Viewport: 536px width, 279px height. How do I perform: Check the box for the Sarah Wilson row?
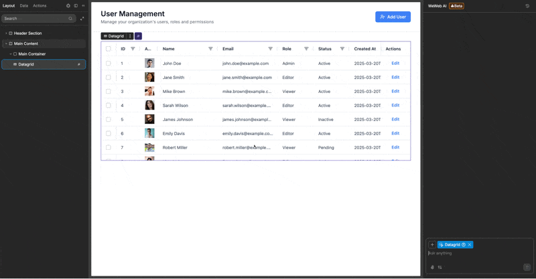(x=109, y=105)
